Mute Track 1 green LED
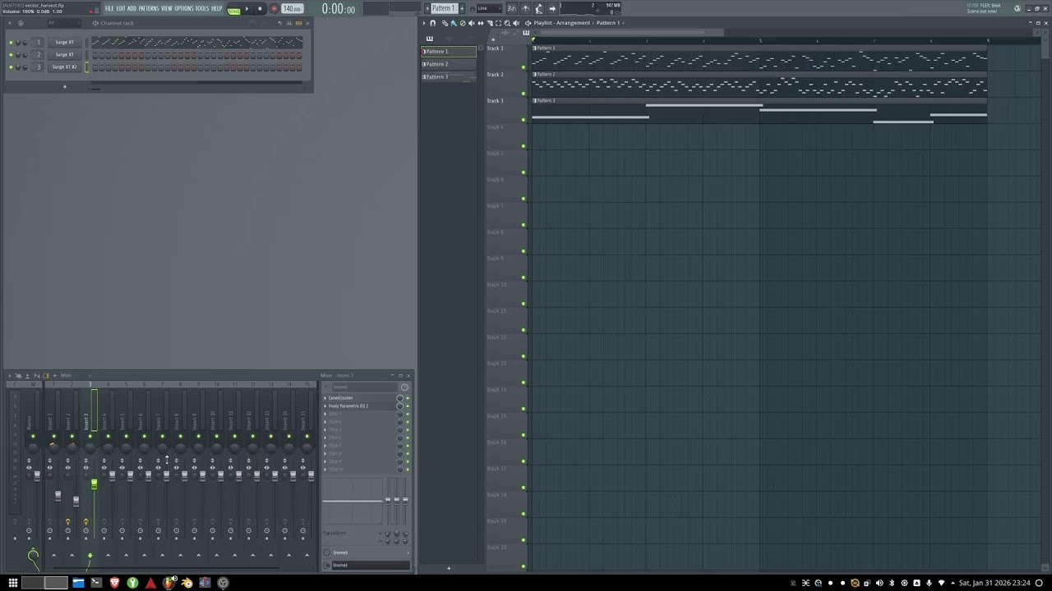The image size is (1052, 591). [x=524, y=67]
